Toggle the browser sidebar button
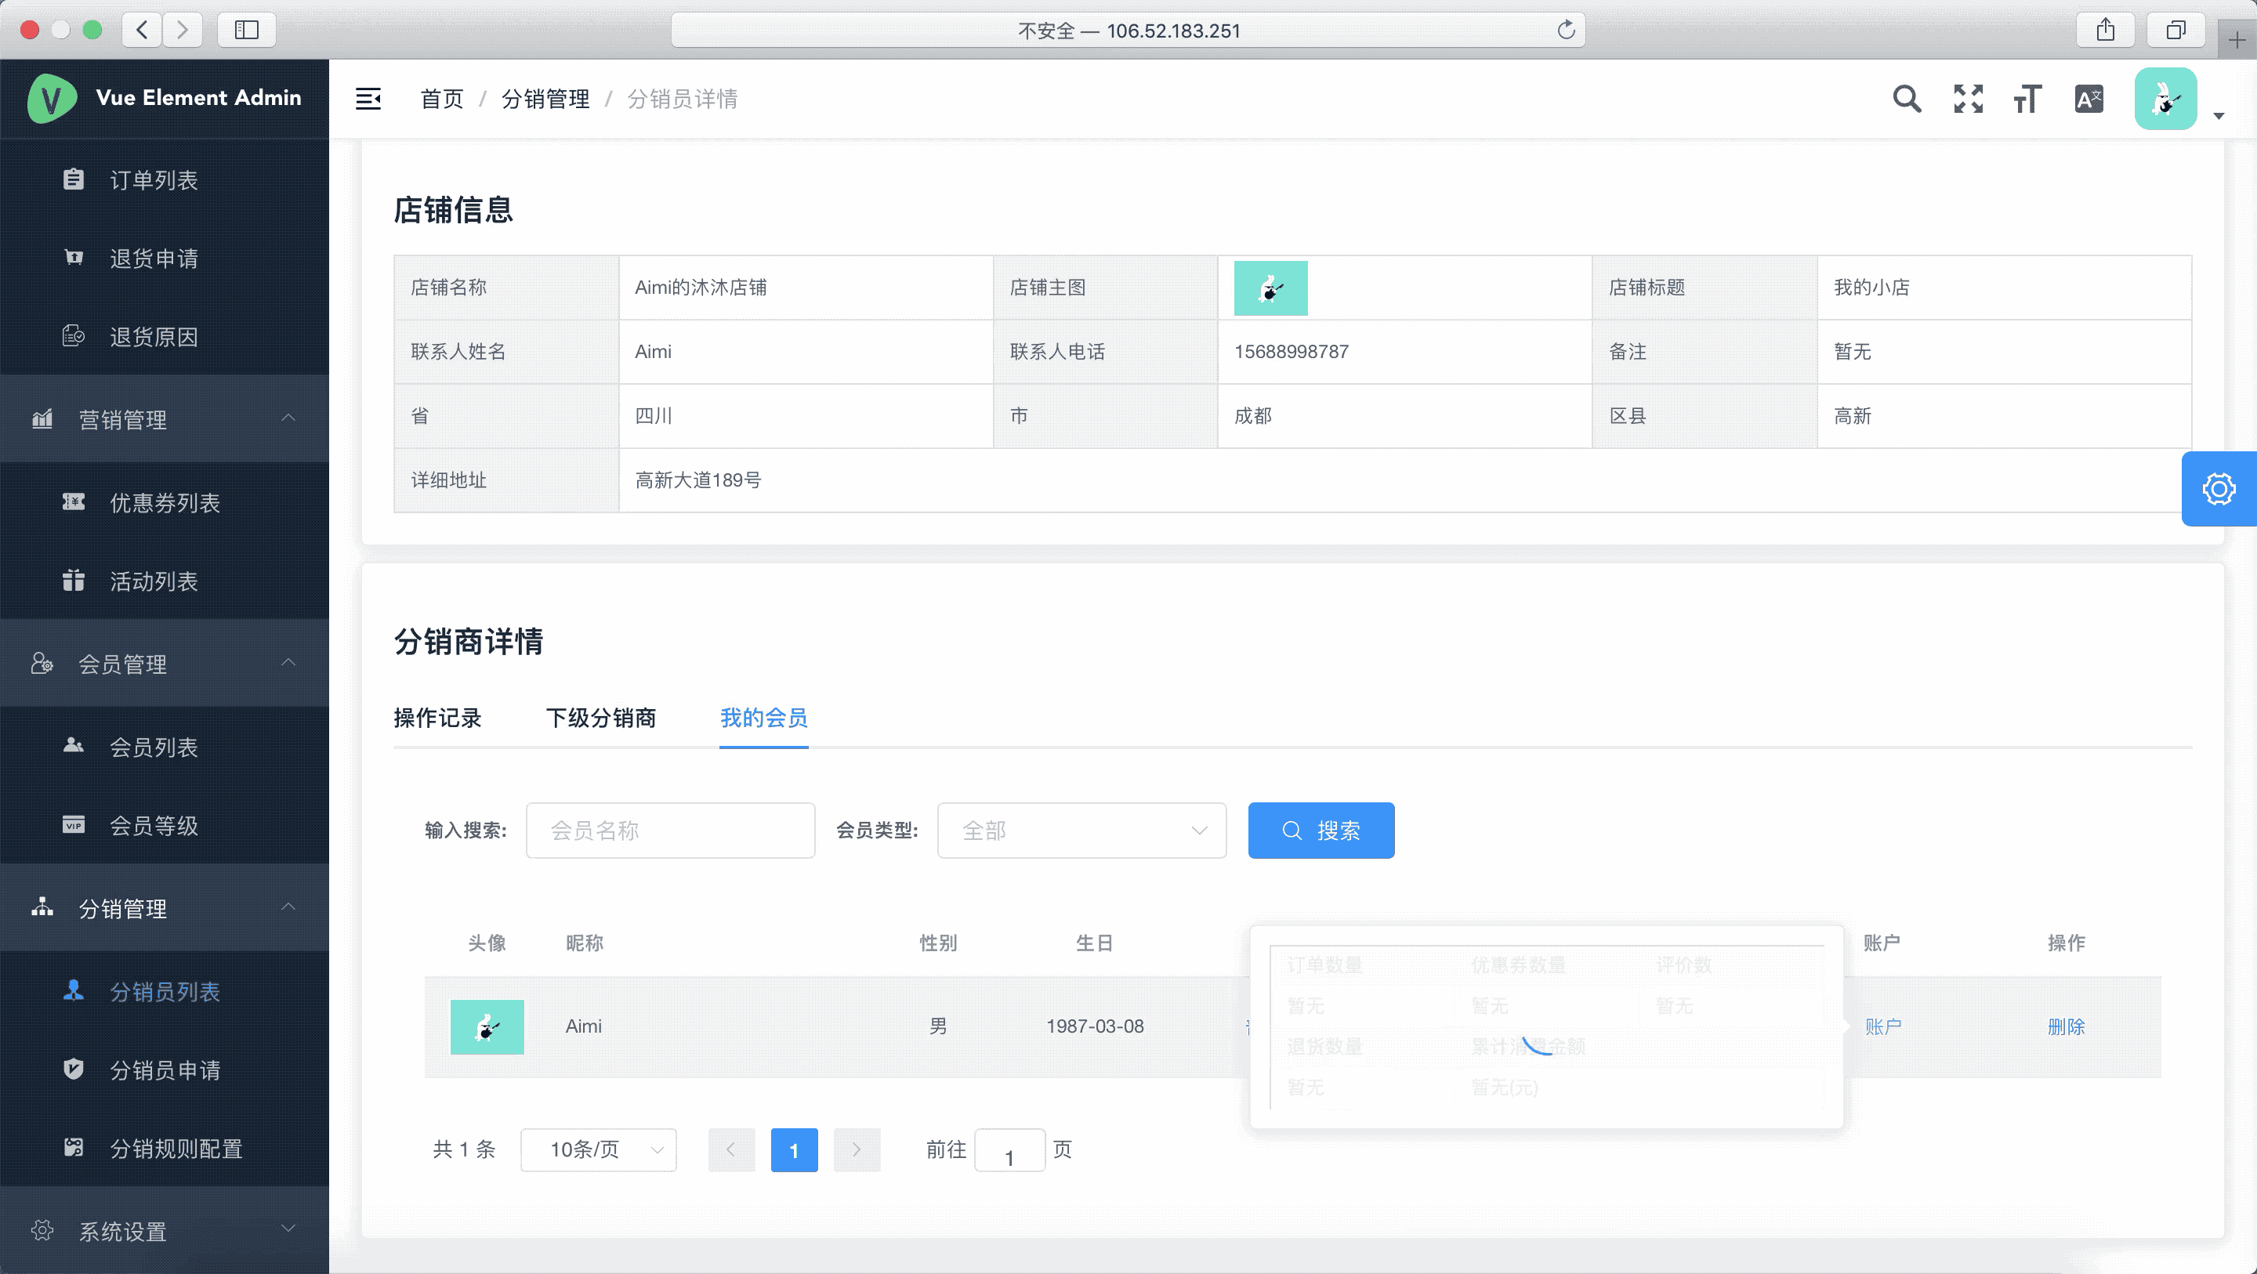 coord(247,31)
